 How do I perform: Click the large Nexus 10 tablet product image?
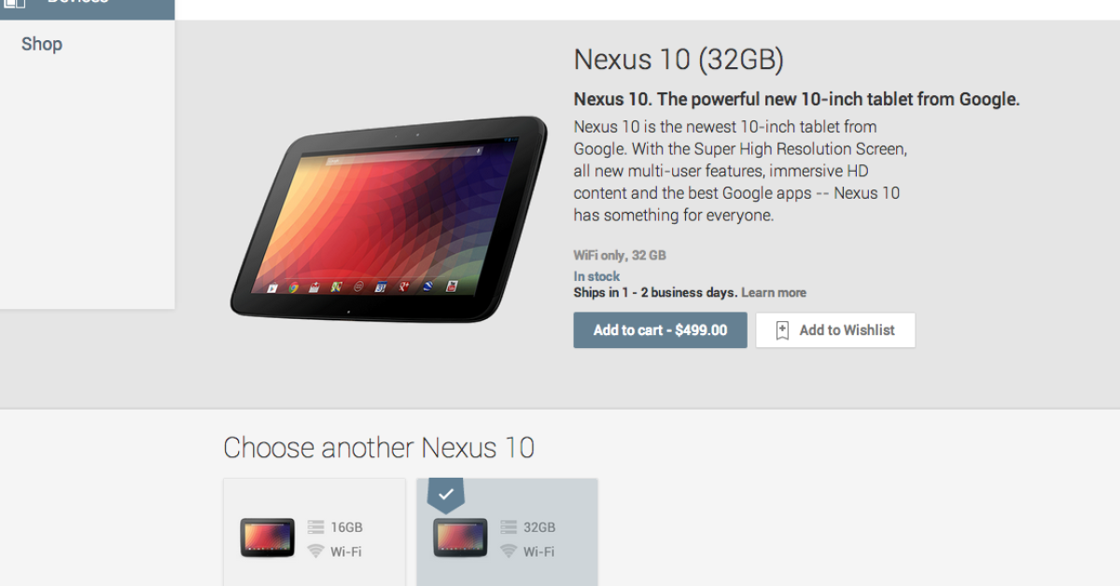[x=388, y=219]
